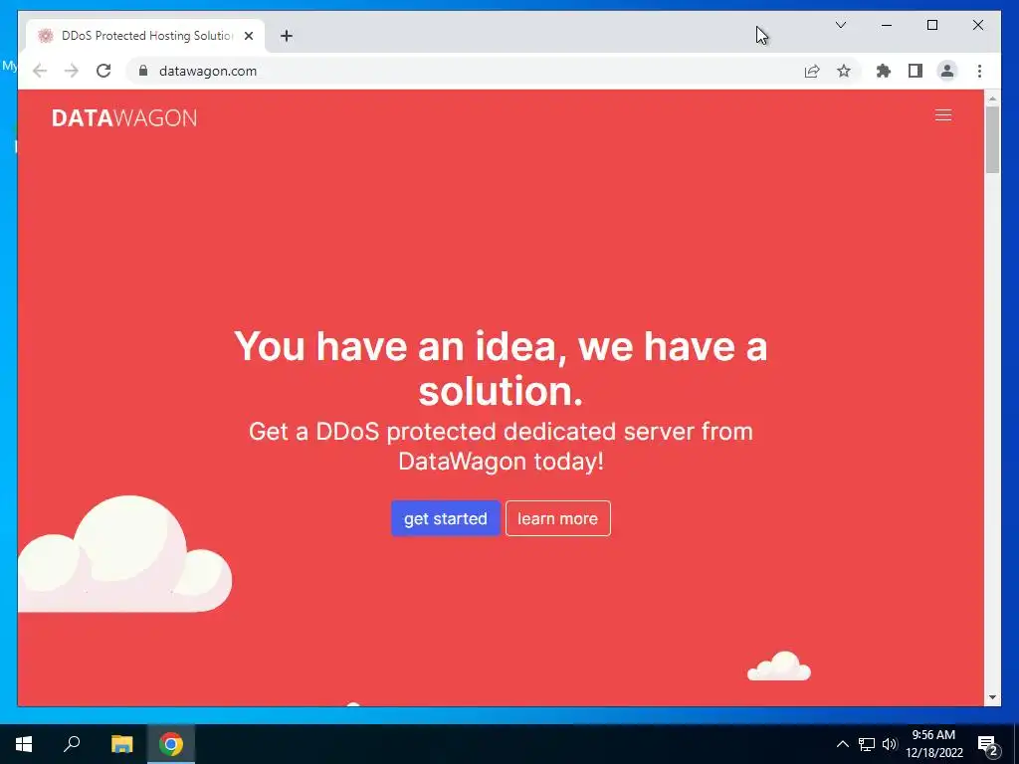Click the Chrome taskbar icon

pos(171,744)
